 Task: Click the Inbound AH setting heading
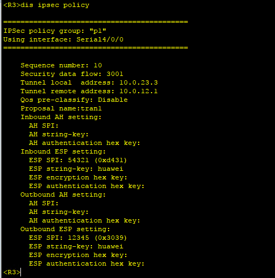click(61, 117)
